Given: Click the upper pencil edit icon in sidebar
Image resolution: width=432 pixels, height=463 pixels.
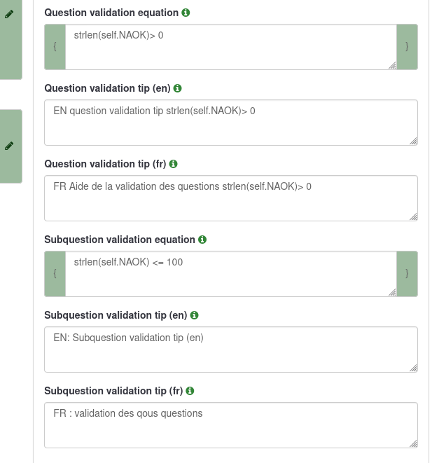Looking at the screenshot, I should 9,14.
